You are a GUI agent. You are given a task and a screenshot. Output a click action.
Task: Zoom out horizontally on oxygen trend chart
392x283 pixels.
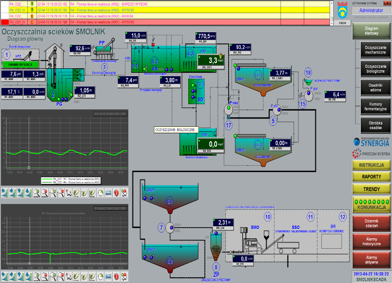coord(45,193)
